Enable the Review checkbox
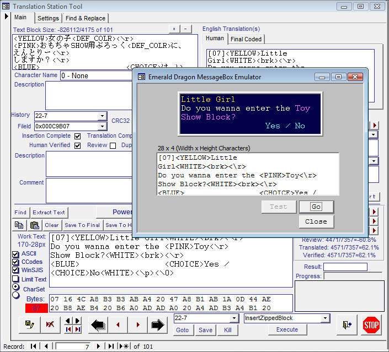 113,145
